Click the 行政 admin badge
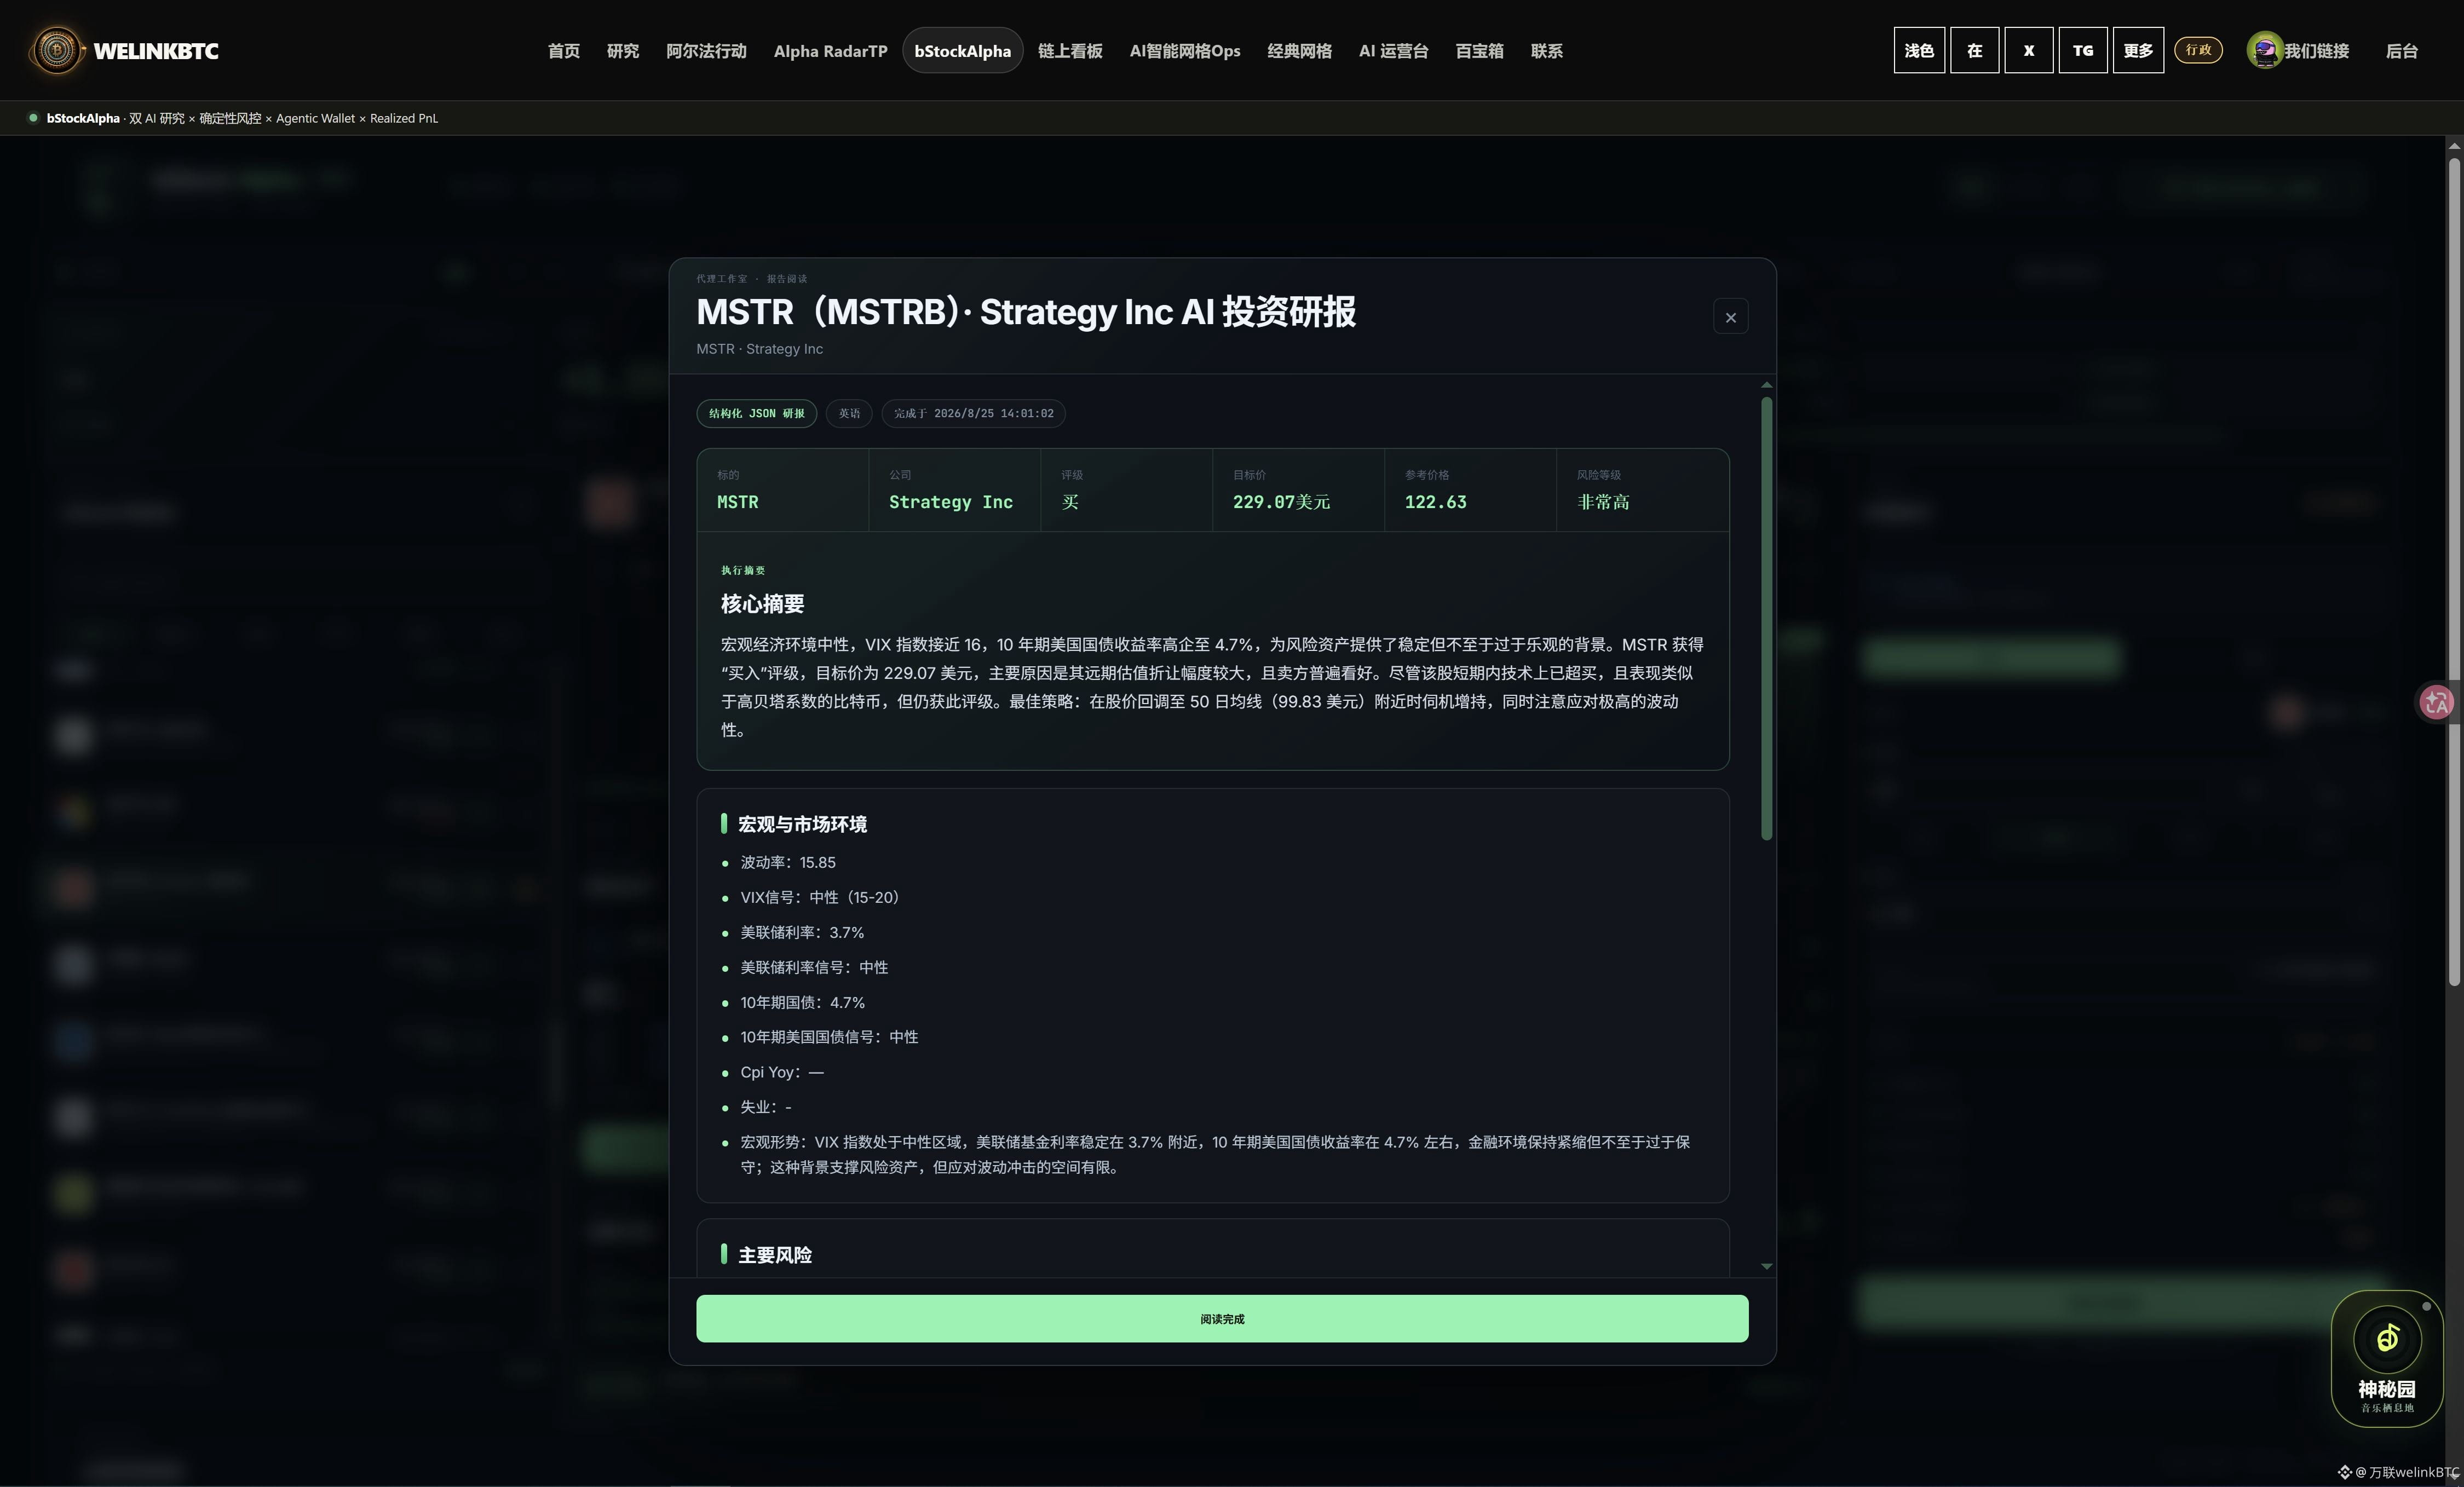 [2198, 50]
